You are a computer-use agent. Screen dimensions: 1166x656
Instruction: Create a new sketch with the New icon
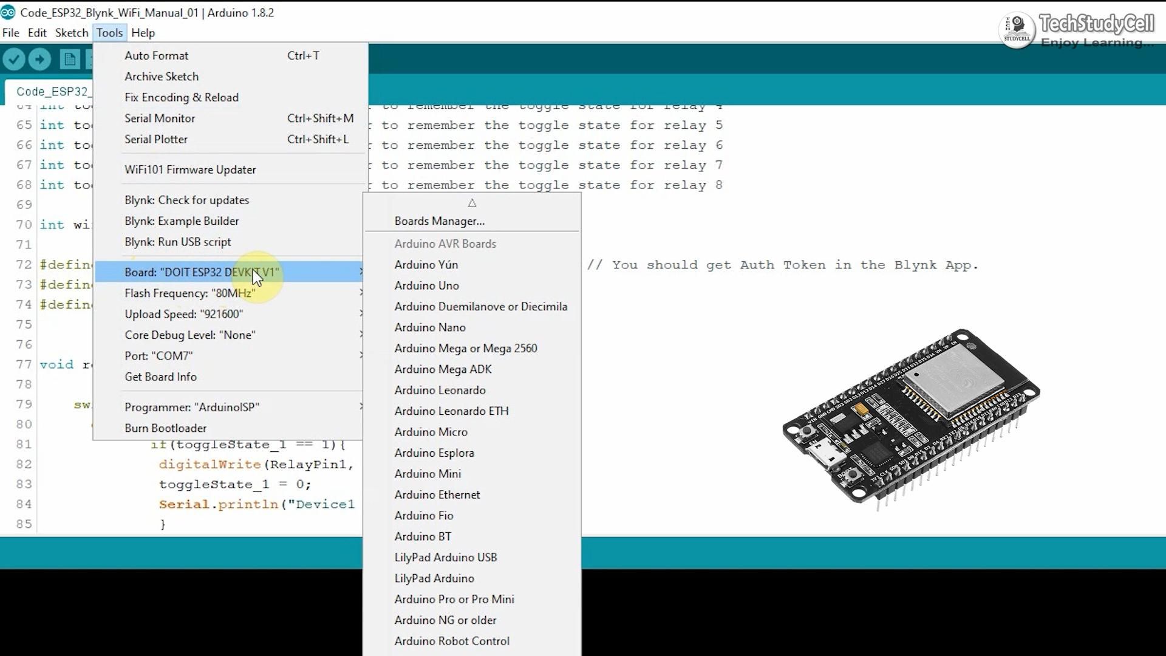click(69, 59)
